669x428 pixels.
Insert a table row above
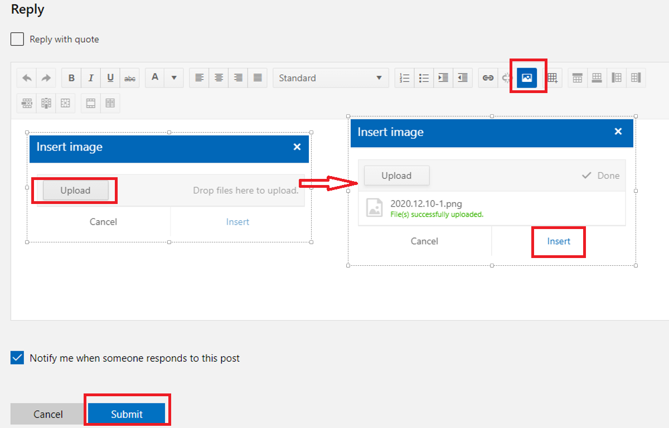[578, 78]
